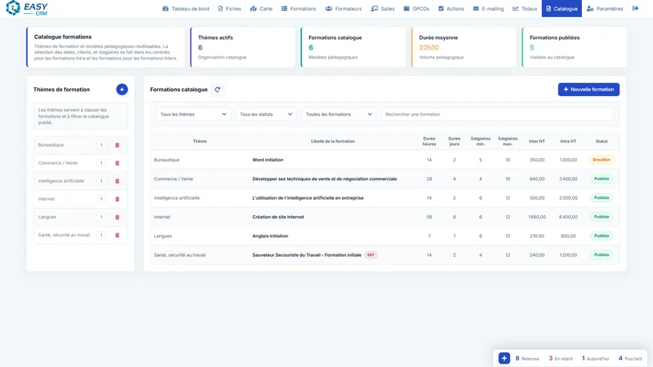Click the Rechercher une formation field
The height and width of the screenshot is (367, 653).
click(x=497, y=114)
